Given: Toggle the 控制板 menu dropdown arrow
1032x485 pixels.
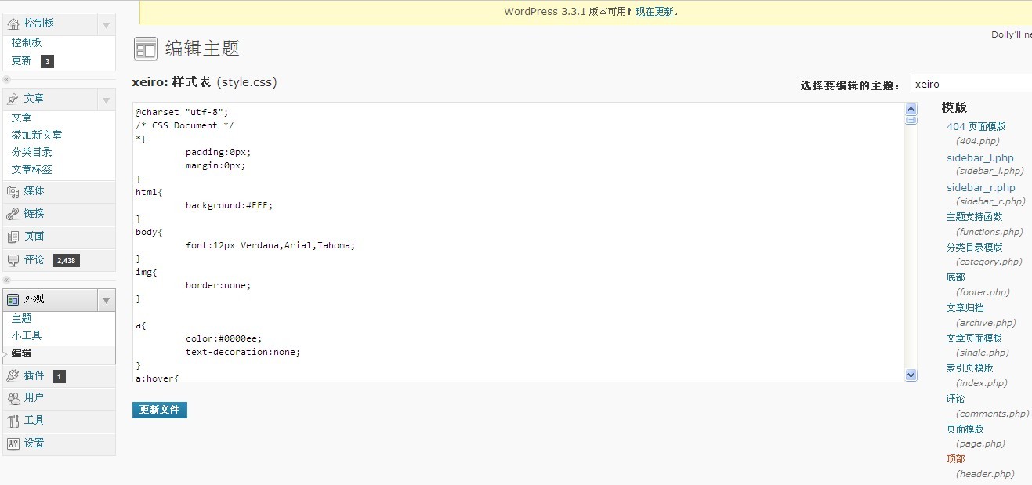Looking at the screenshot, I should click(107, 24).
